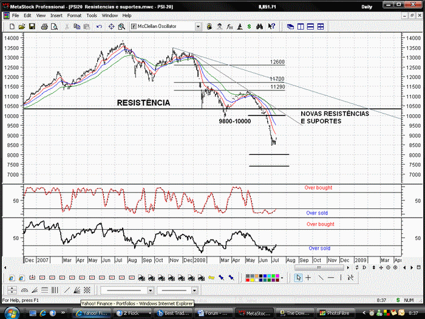Select the crosshair pointer tool

point(308,278)
